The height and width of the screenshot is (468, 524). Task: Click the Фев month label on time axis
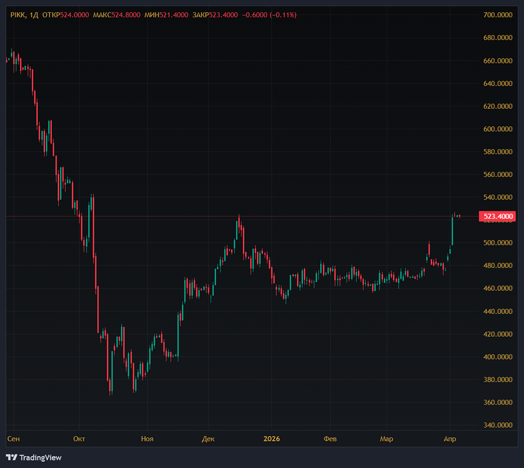(x=330, y=439)
